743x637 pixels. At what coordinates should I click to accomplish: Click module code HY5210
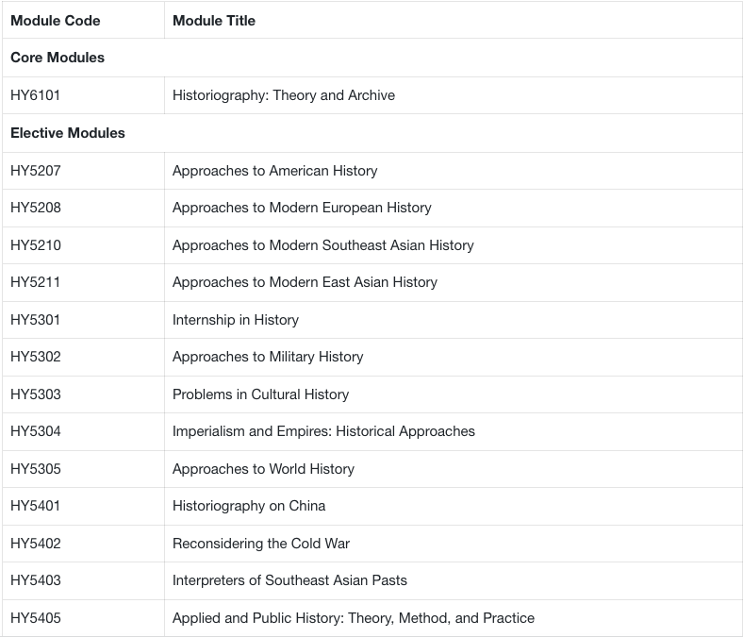(36, 245)
